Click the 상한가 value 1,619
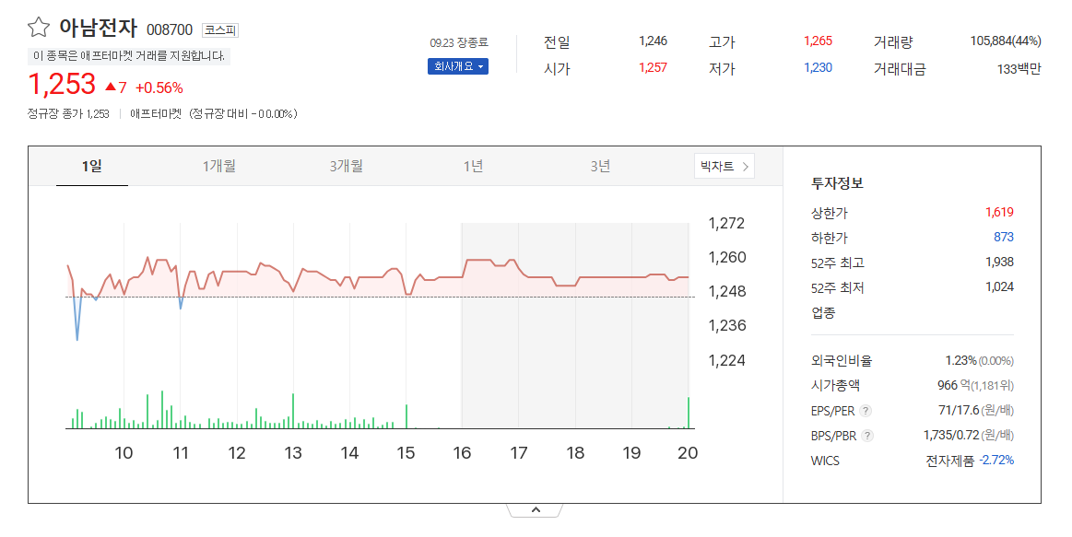Image resolution: width=1072 pixels, height=537 pixels. (999, 213)
